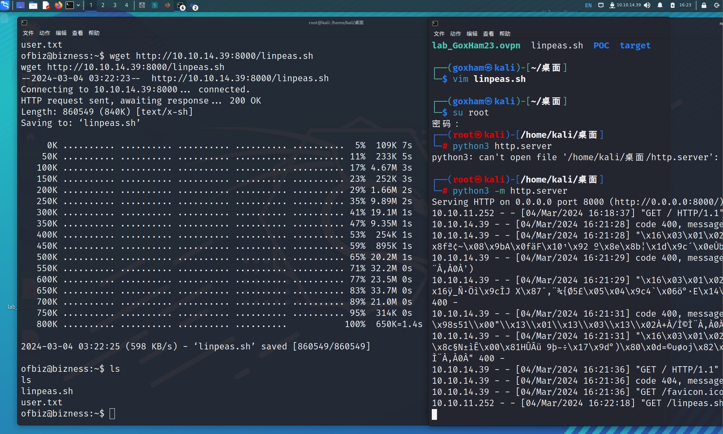723x434 pixels.
Task: Click the 500K 65% 20.2M progress row
Action: 224,257
